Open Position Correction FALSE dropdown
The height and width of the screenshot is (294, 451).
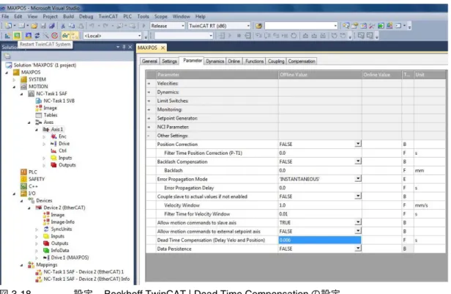[358, 144]
